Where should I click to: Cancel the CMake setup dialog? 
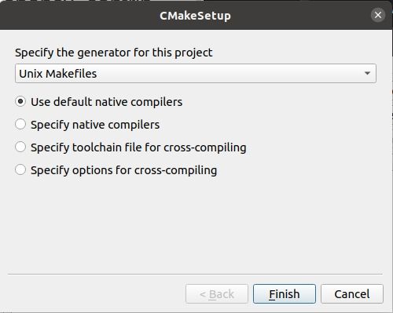point(352,294)
